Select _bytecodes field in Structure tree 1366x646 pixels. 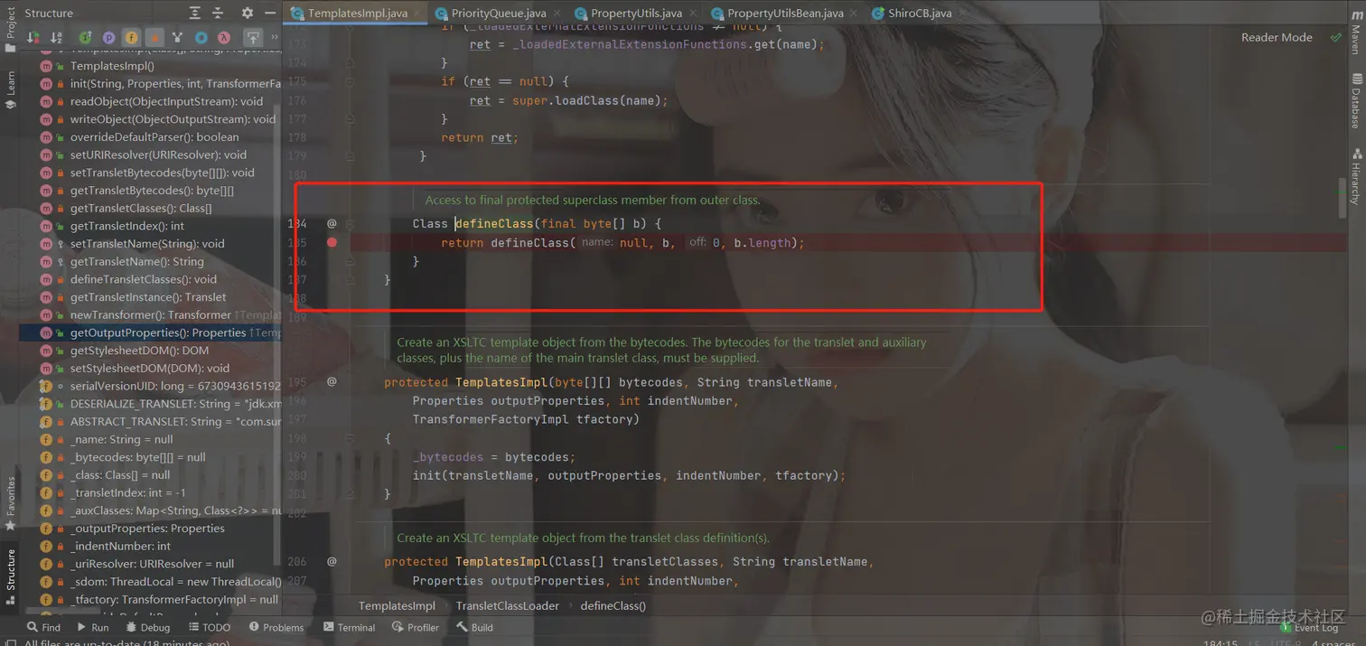point(150,457)
